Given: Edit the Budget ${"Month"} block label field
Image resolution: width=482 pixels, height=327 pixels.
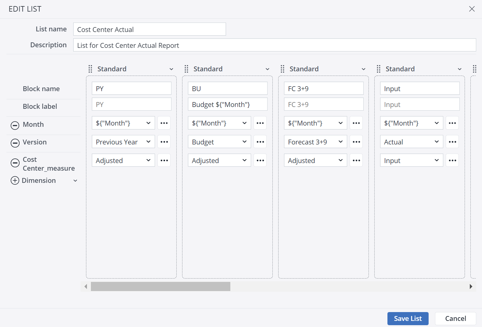Looking at the screenshot, I should coord(228,104).
